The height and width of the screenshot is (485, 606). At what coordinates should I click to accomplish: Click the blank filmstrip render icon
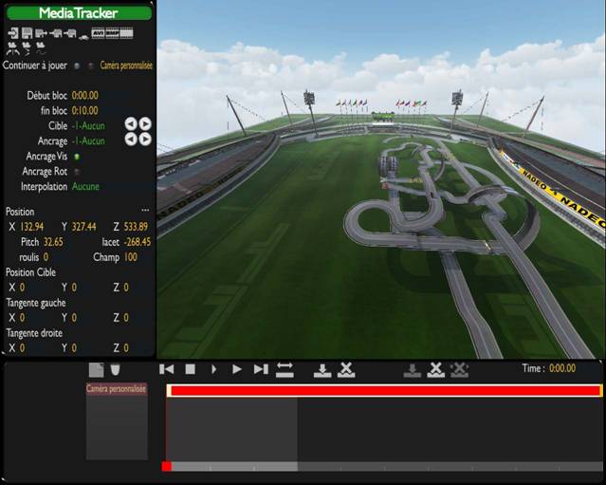(x=126, y=33)
